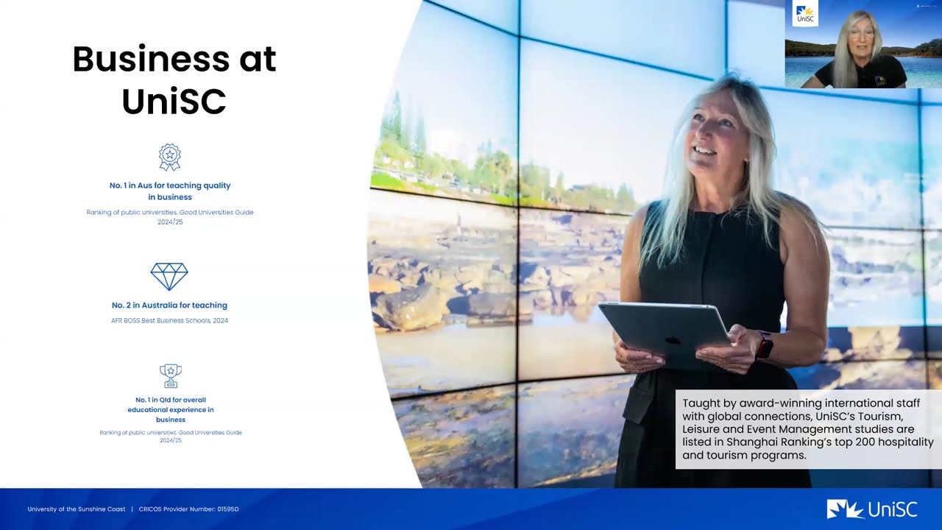Click the diamond icon above the No. 2 stat
This screenshot has height=530, width=942.
pos(169,277)
